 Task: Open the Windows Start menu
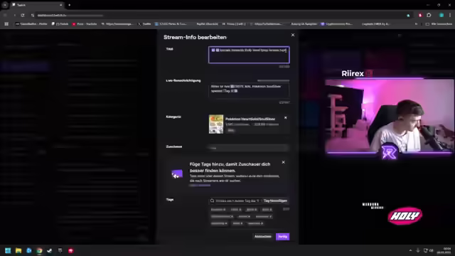coord(8,250)
